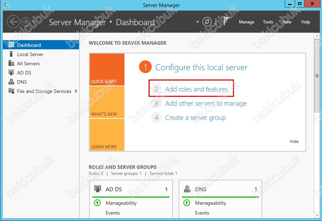
Task: Click File and Storage Services icon
Action: coord(11,91)
